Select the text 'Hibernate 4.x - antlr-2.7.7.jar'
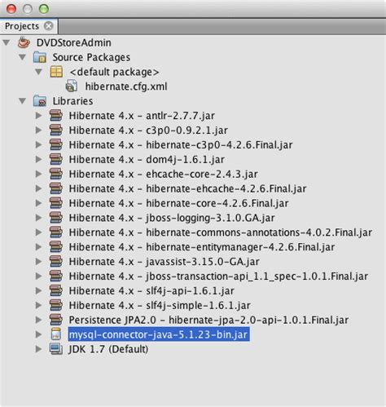 point(142,116)
